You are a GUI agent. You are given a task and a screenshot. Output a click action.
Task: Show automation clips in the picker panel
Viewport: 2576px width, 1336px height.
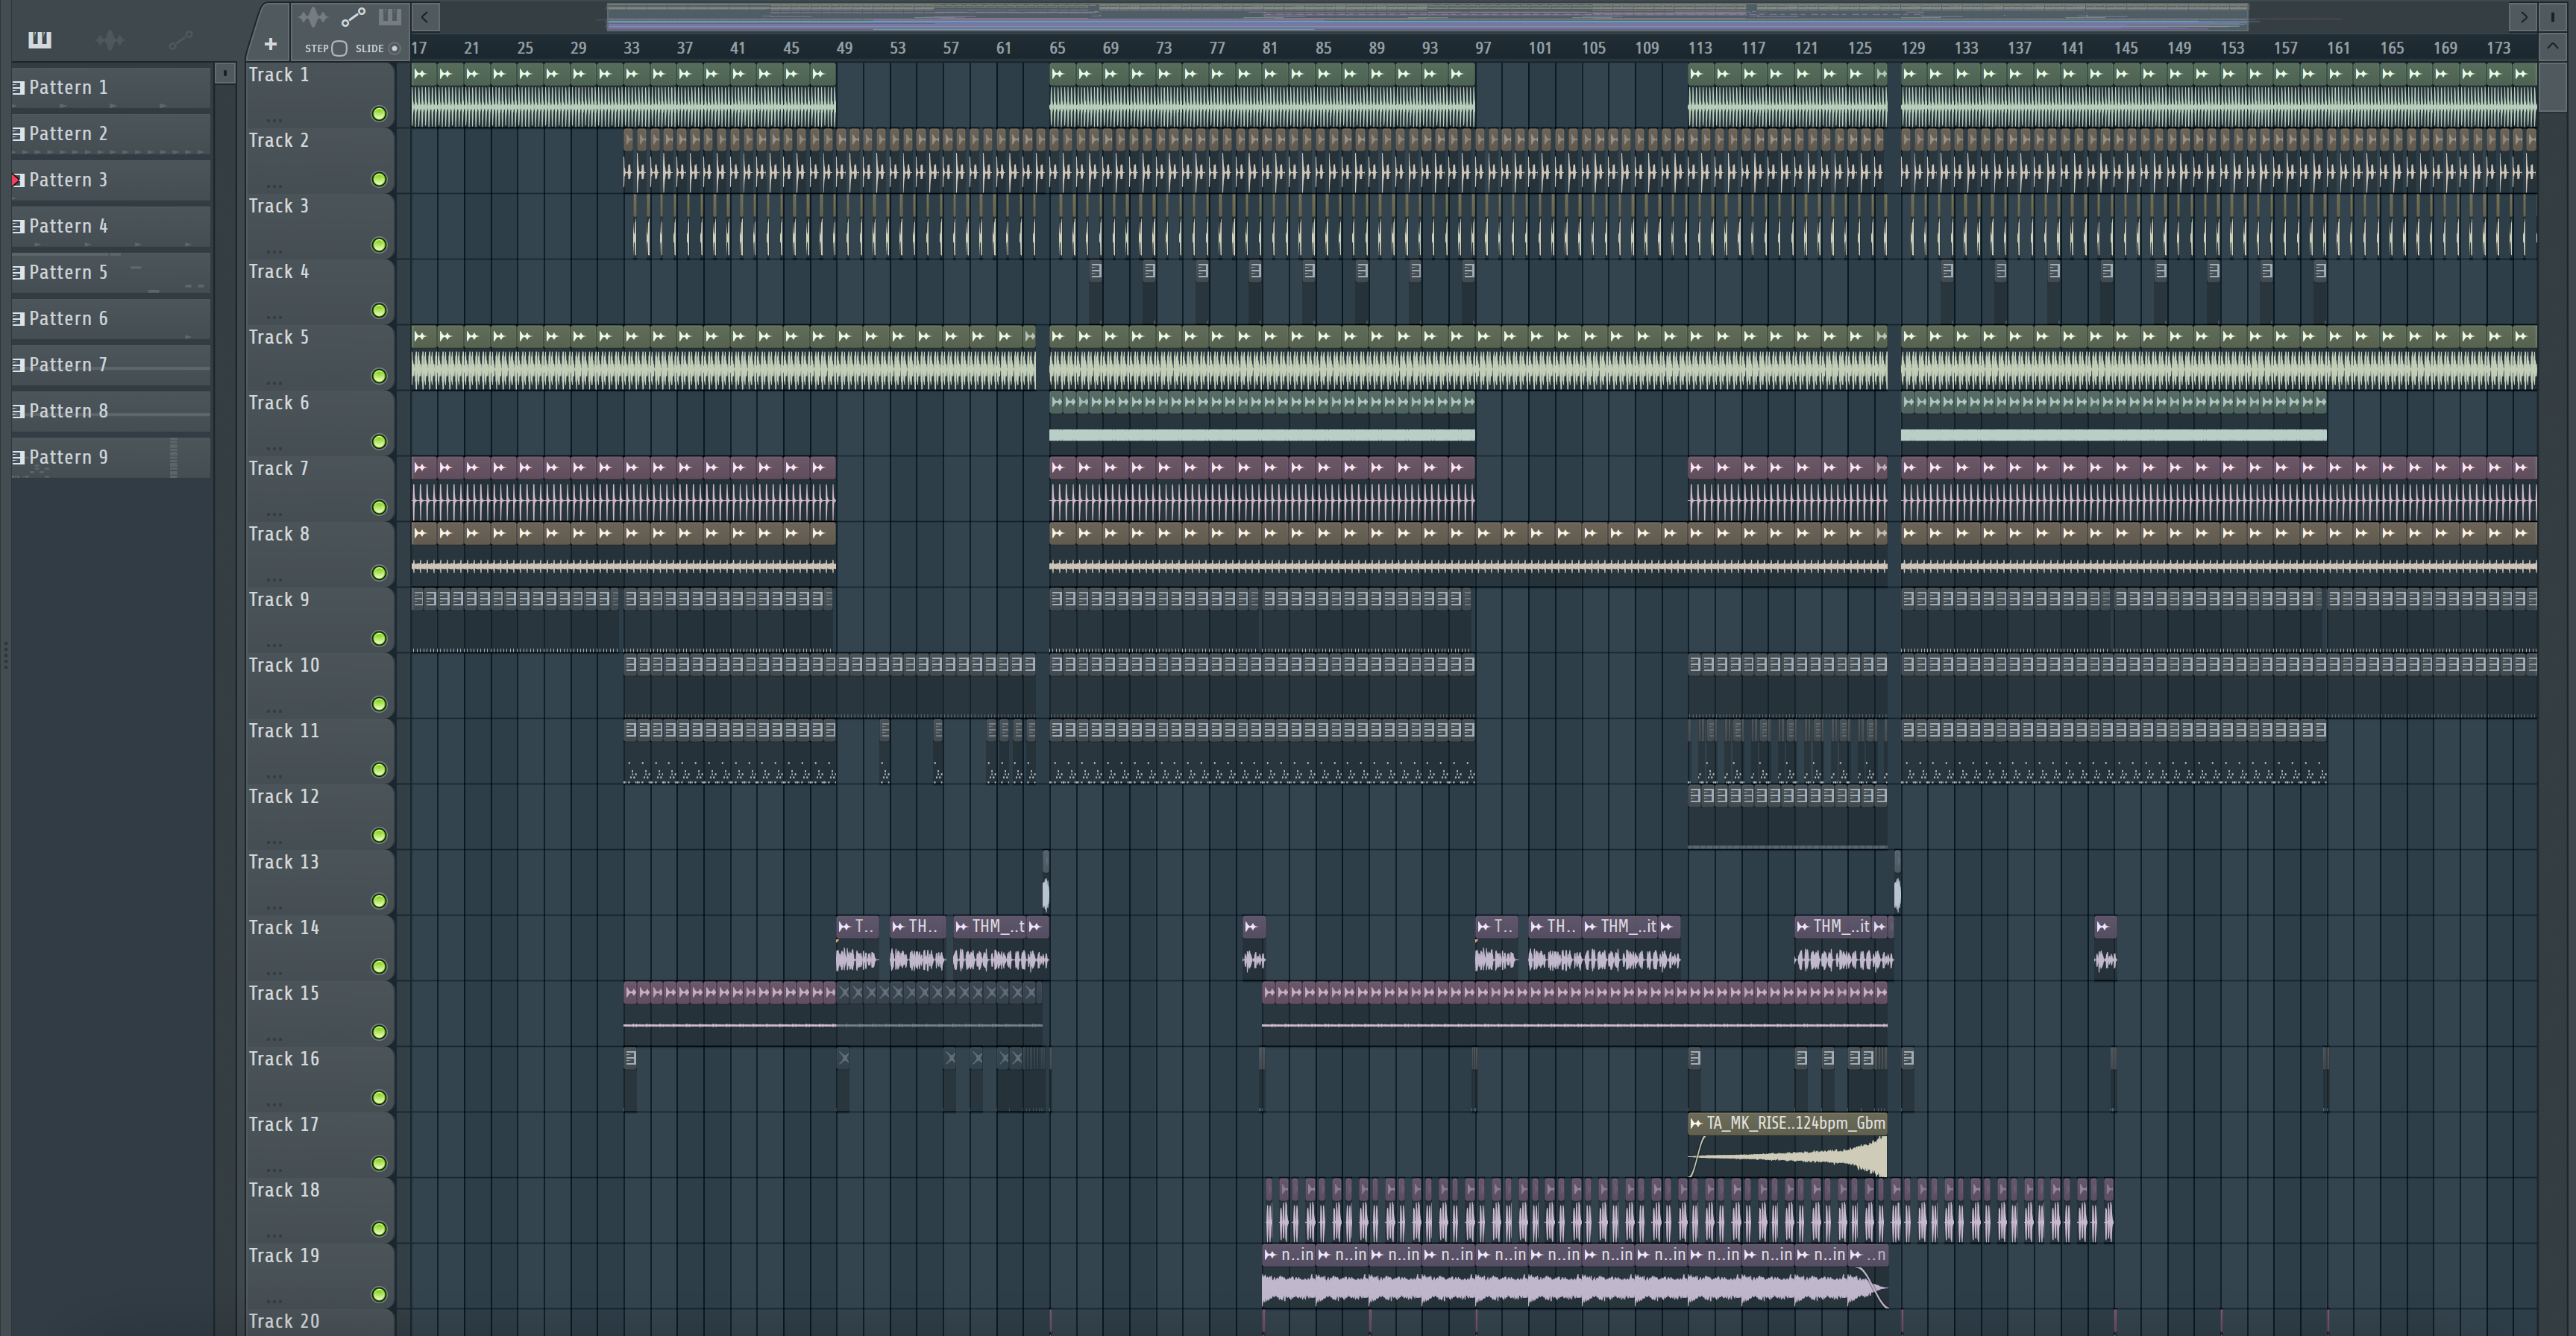pyautogui.click(x=180, y=40)
